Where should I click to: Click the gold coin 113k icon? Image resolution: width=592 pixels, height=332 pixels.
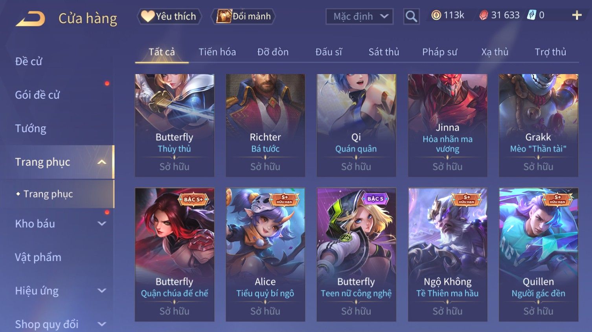(436, 15)
